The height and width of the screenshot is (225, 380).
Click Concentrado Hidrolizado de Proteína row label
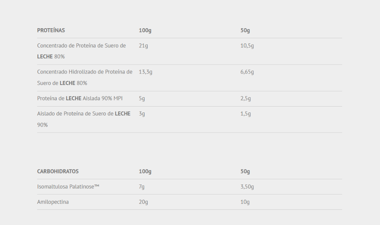click(x=85, y=78)
